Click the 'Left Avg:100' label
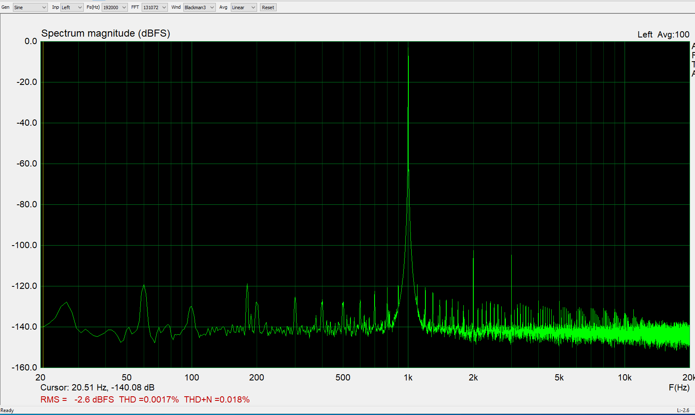695x415 pixels. click(x=663, y=35)
